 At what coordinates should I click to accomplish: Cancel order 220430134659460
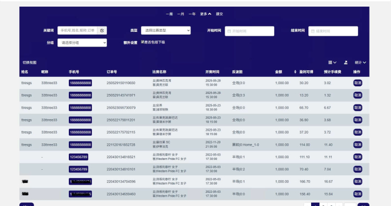tap(357, 194)
